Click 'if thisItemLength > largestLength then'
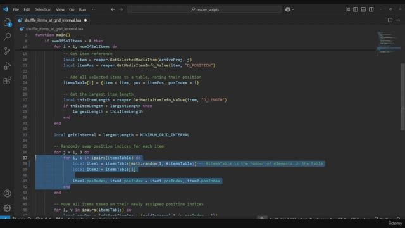 [x=108, y=106]
